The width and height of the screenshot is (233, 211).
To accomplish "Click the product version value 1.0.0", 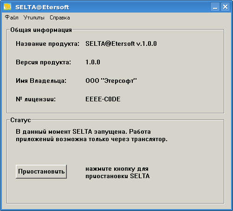I will coord(93,62).
